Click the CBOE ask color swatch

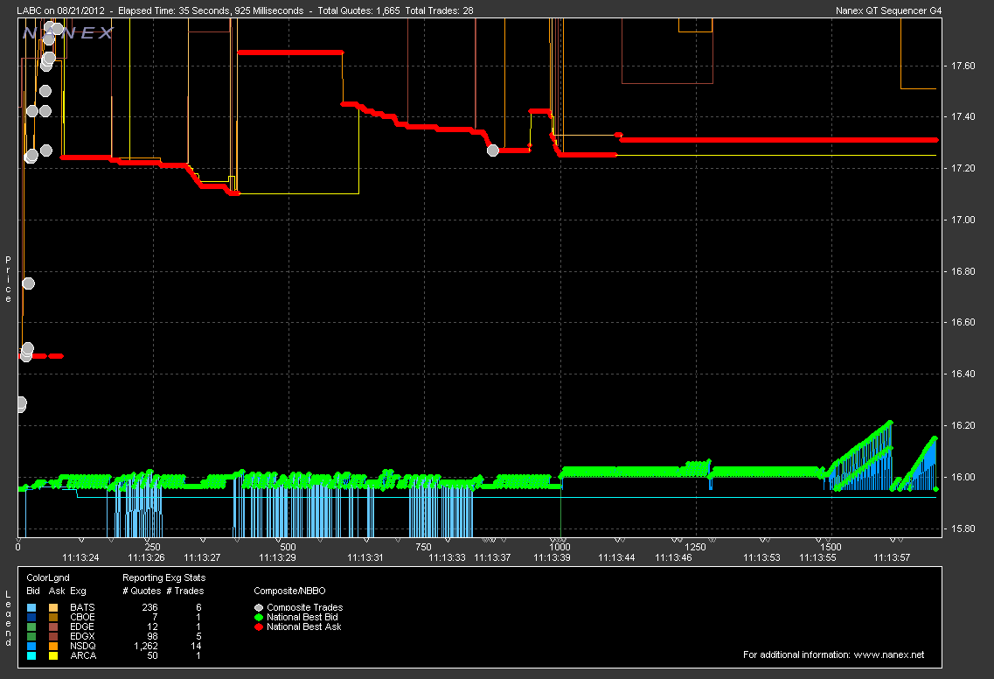pos(53,617)
